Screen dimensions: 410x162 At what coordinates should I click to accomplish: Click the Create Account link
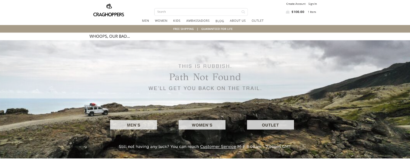[x=296, y=4]
